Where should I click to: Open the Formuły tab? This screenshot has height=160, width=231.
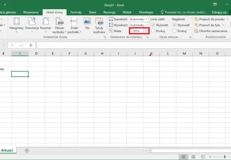(76, 12)
